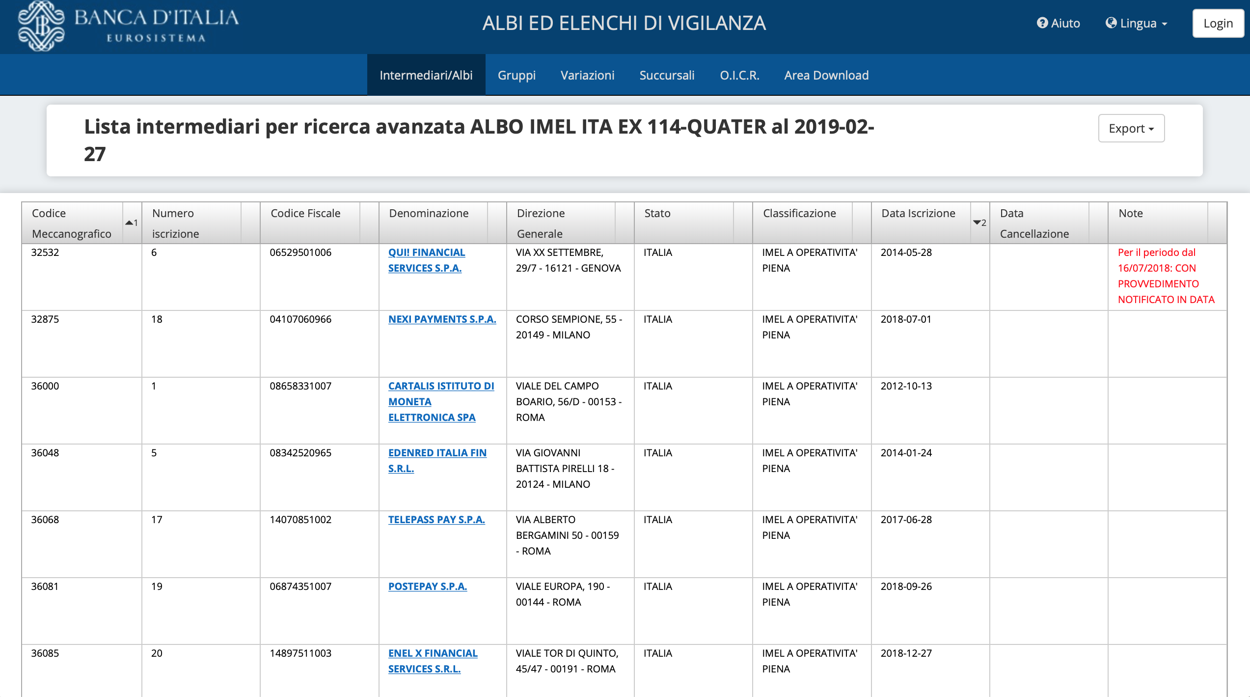Click fiscal code '08342520965'
The image size is (1250, 697).
(300, 453)
